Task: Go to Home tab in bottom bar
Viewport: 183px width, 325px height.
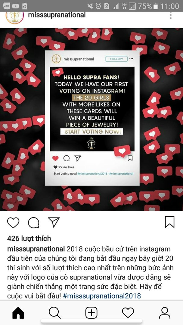Action: pyautogui.click(x=18, y=313)
